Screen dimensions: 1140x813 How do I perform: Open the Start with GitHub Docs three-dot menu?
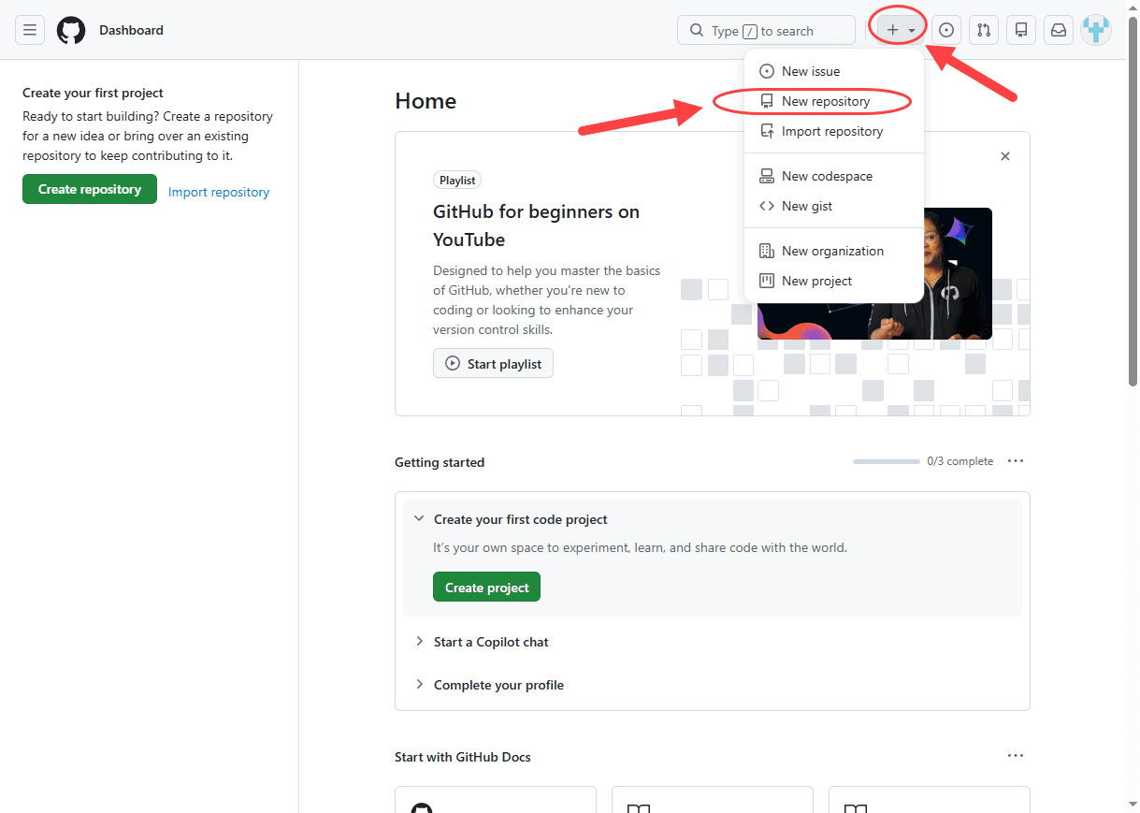click(x=1016, y=756)
